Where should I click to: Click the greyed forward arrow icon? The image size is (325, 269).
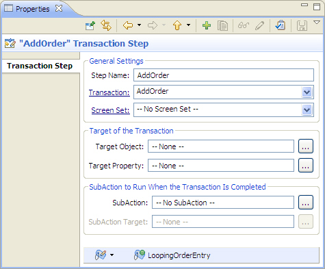click(153, 25)
